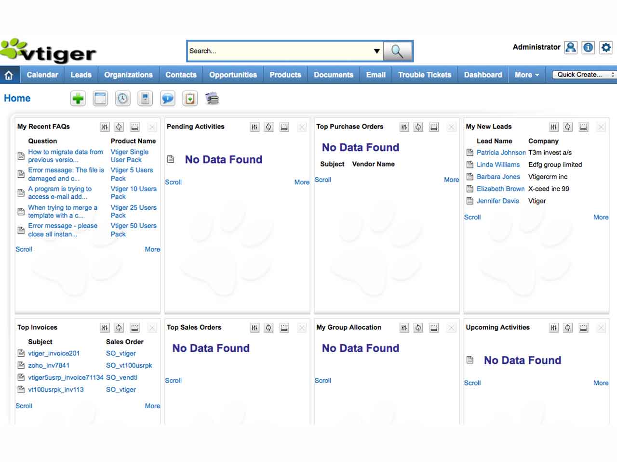Screen dimensions: 617x462
Task: Open the Home house icon
Action: pyautogui.click(x=9, y=75)
